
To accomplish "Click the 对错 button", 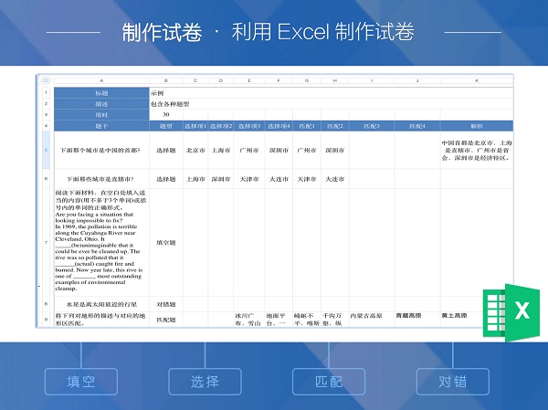I will click(453, 382).
